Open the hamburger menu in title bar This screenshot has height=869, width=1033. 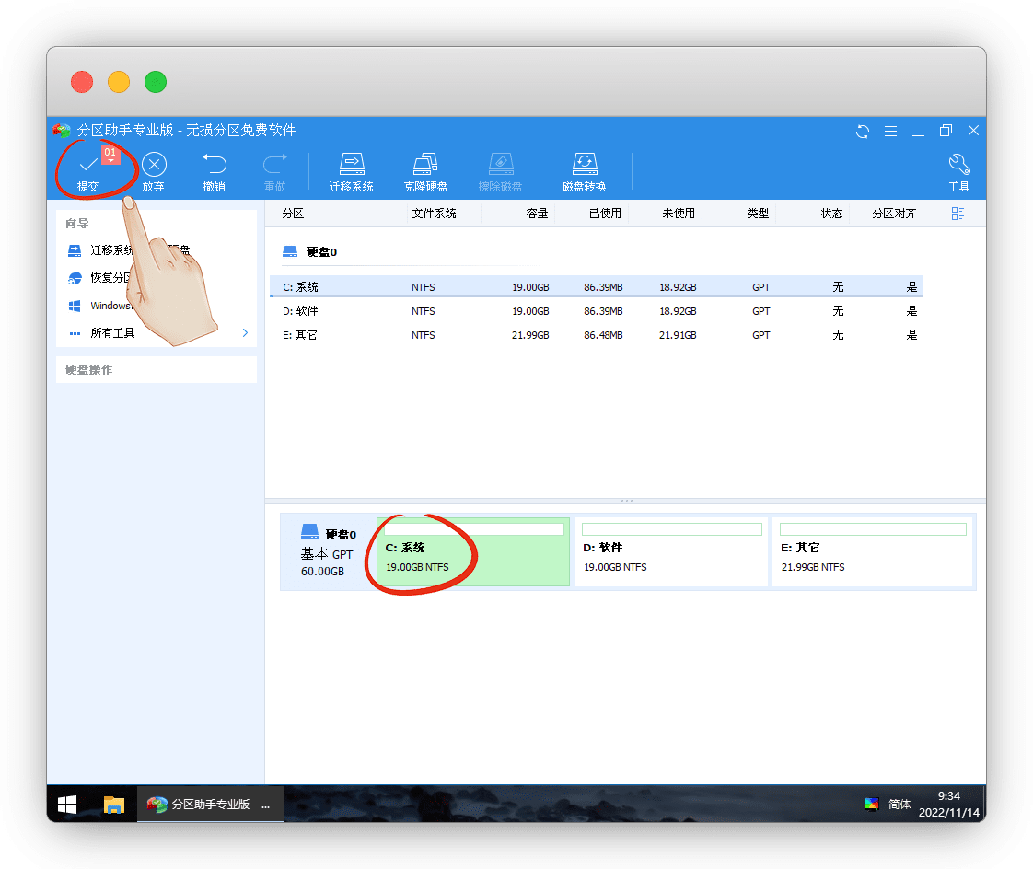[890, 131]
